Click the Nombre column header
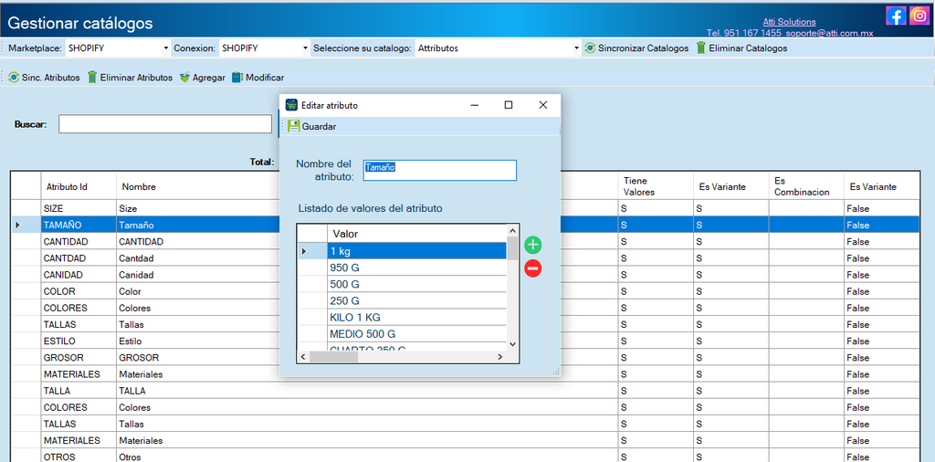 197,186
